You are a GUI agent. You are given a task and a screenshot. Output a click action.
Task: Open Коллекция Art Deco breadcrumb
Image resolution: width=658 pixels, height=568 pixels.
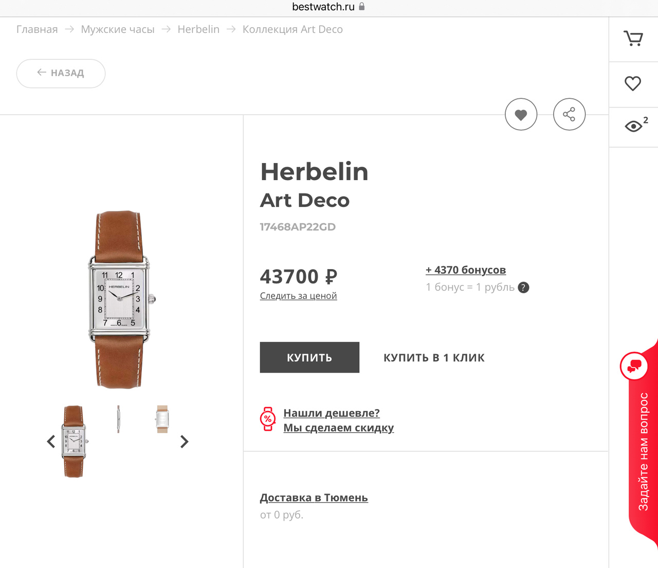pyautogui.click(x=293, y=29)
